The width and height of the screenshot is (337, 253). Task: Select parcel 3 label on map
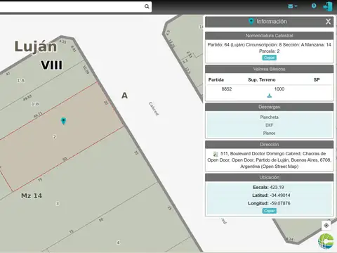[x=58, y=203]
